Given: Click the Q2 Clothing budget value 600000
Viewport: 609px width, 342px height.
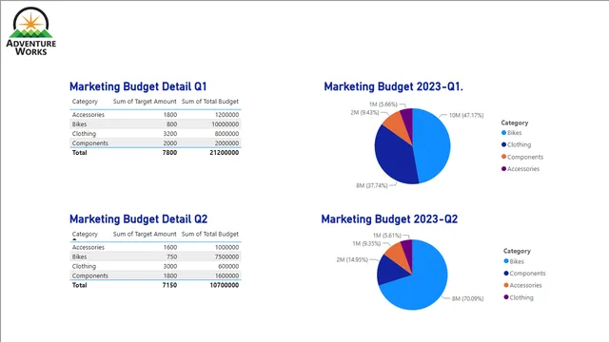Looking at the screenshot, I should [x=228, y=266].
